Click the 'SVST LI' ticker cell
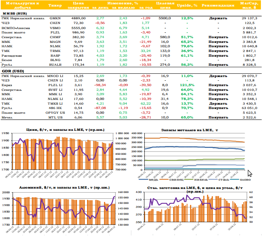Image resolution: width=262 pixels, height=238 pixels. [x=55, y=90]
